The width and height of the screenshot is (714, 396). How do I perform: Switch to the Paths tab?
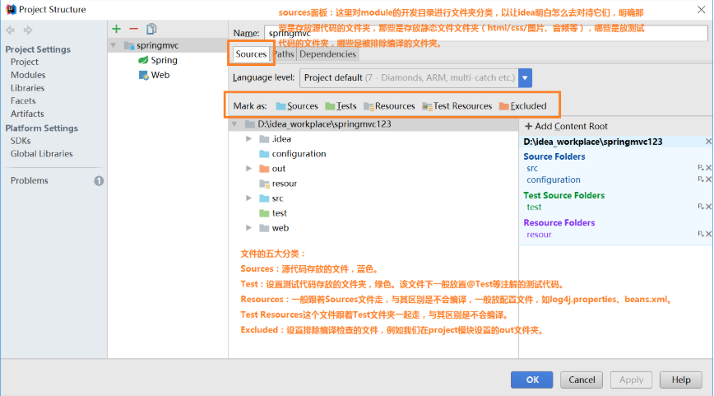(284, 54)
